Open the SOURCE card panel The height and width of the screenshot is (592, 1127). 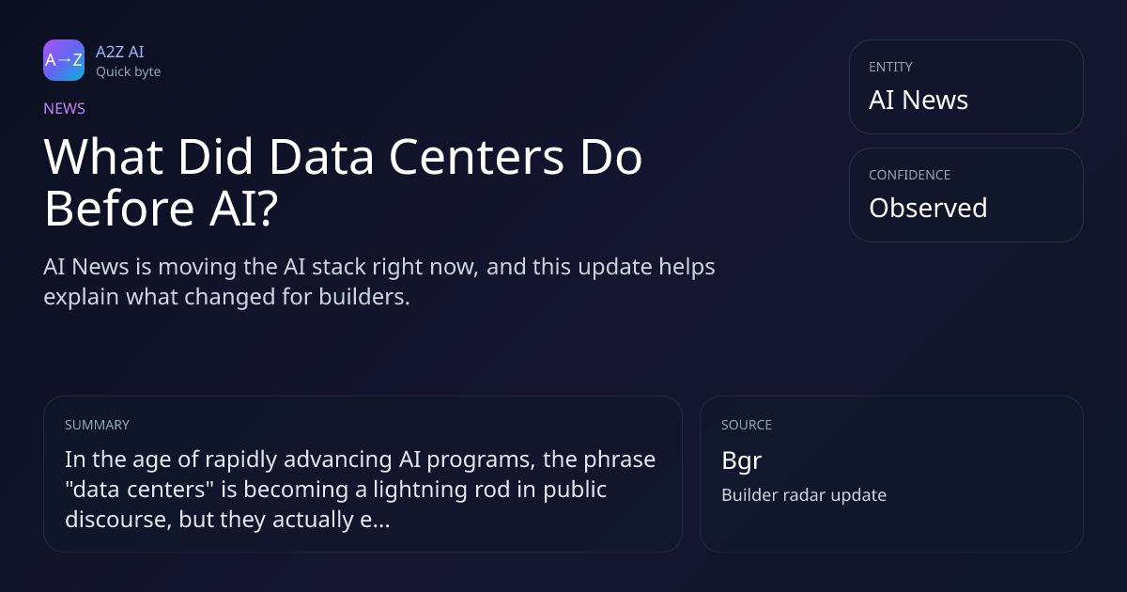(x=891, y=474)
